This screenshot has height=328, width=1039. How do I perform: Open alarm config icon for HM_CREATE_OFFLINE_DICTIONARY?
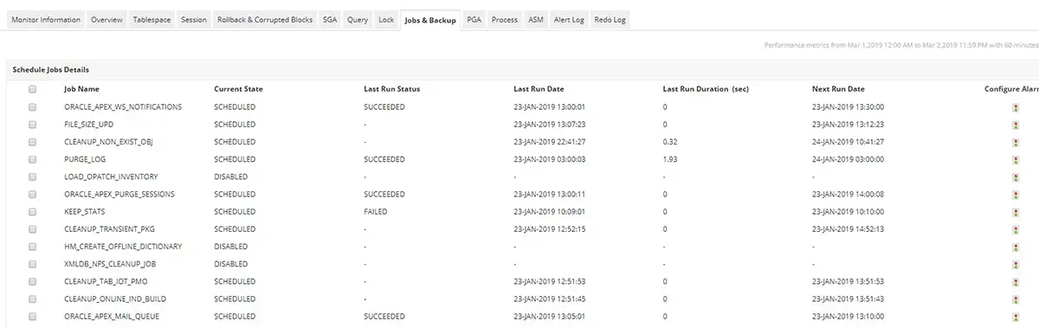click(x=1016, y=247)
